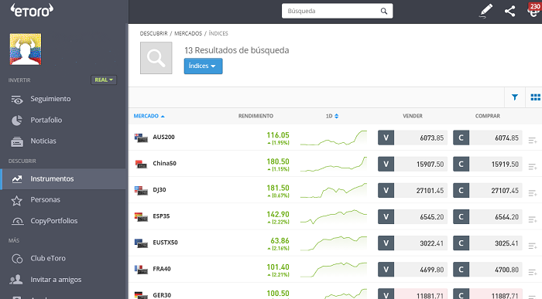
Task: Buy China50 at 15919.50
Action: (487, 164)
